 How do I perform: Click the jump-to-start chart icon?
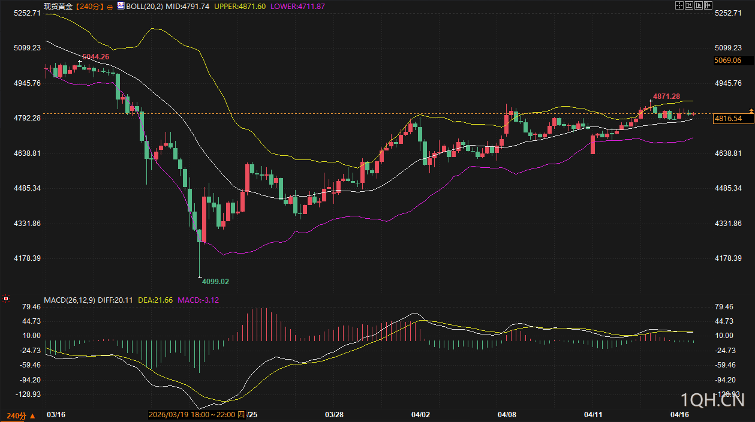point(689,5)
